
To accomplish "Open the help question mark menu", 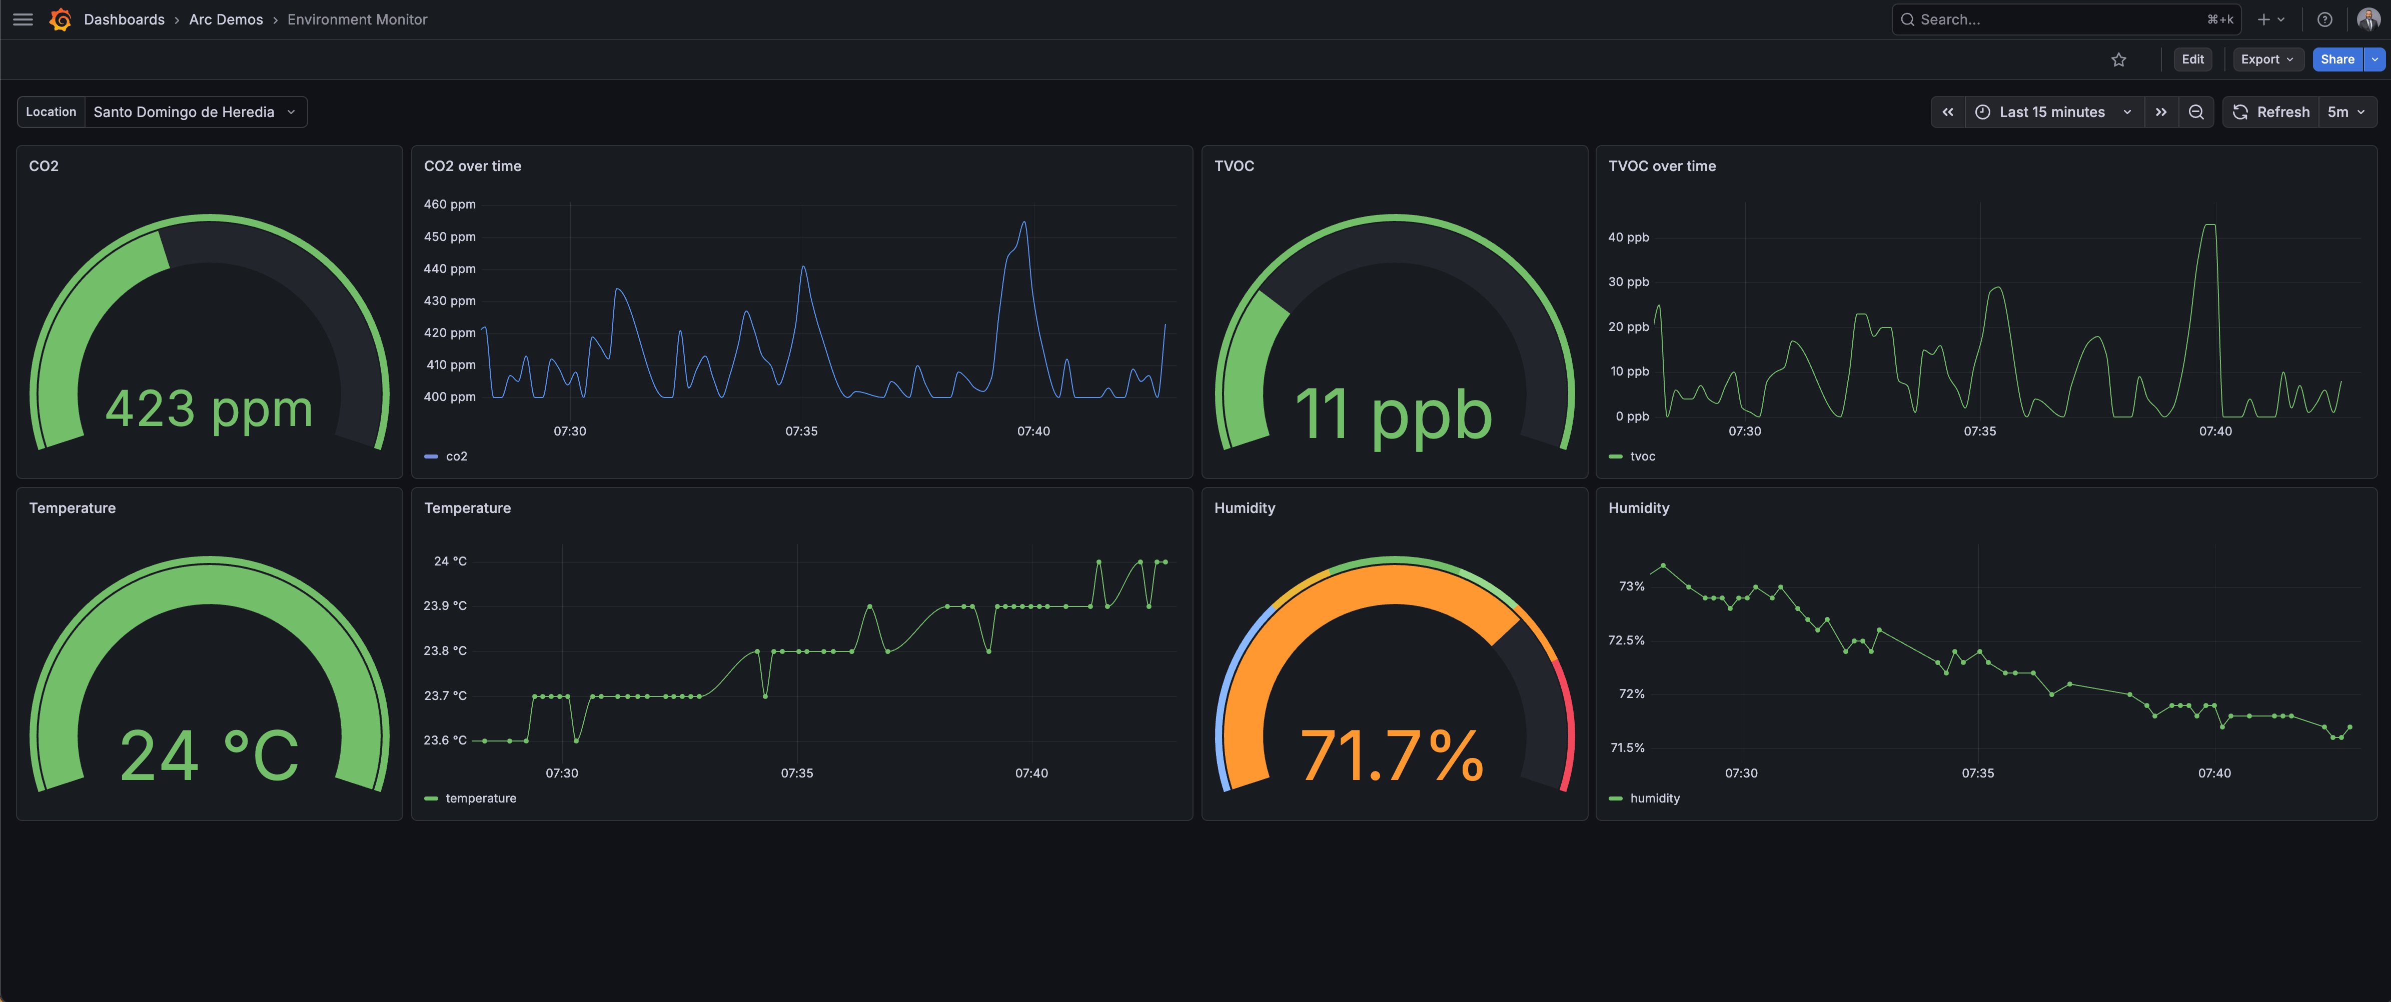I will pyautogui.click(x=2324, y=19).
